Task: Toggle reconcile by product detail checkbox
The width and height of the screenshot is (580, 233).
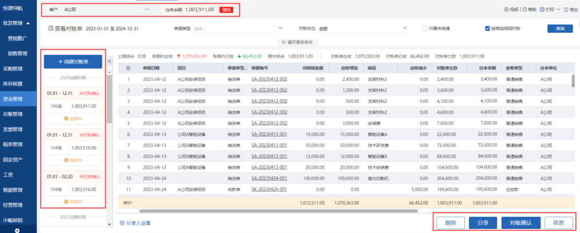Action: pos(488,28)
